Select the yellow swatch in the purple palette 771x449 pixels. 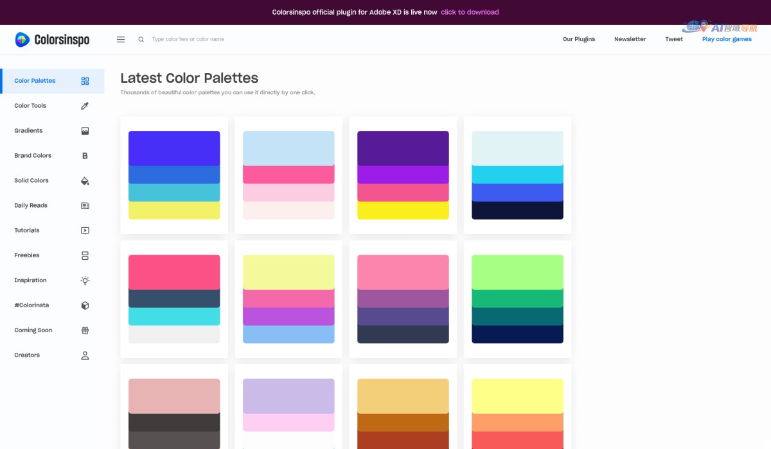403,210
